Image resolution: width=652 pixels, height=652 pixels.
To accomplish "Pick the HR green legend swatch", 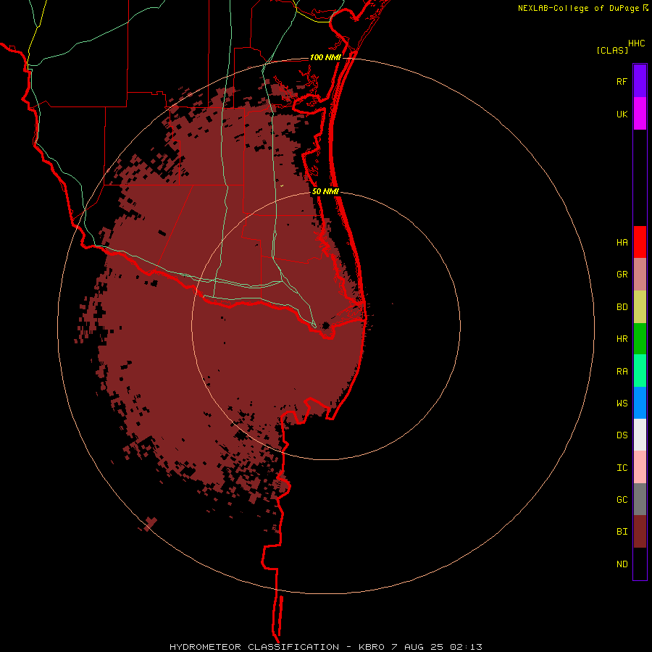I will (640, 339).
